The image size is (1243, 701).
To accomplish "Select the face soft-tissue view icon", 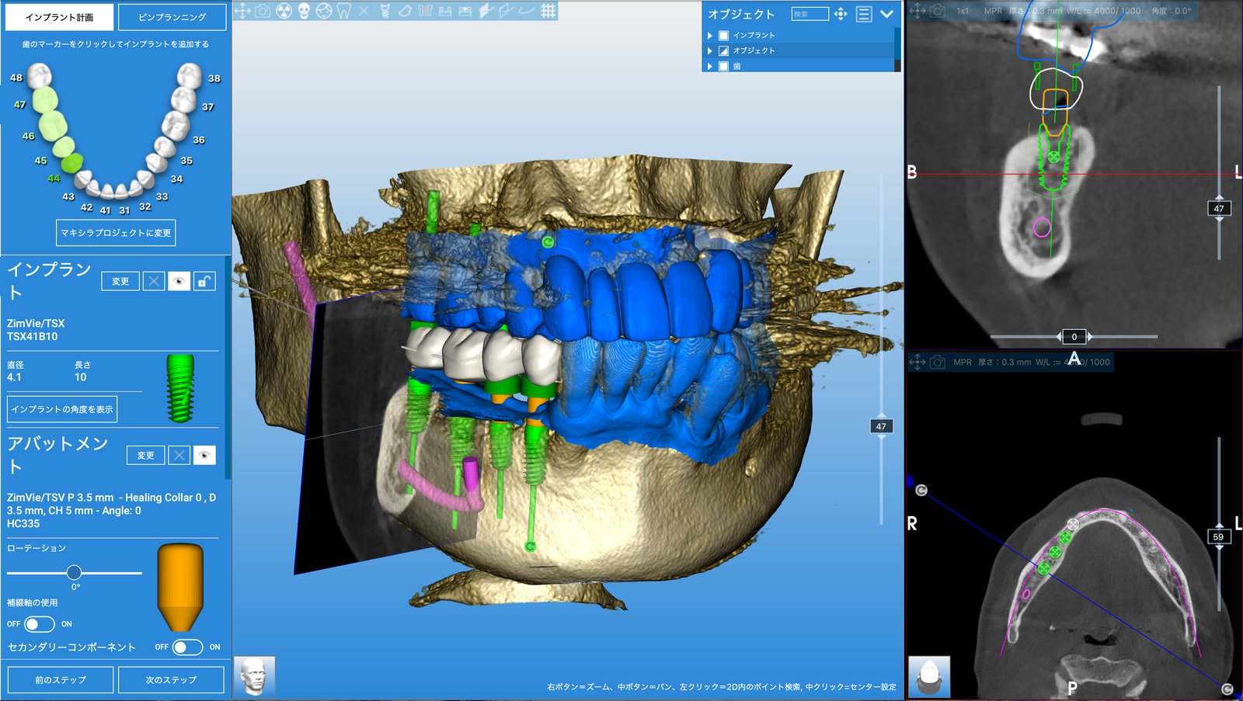I will [x=324, y=11].
